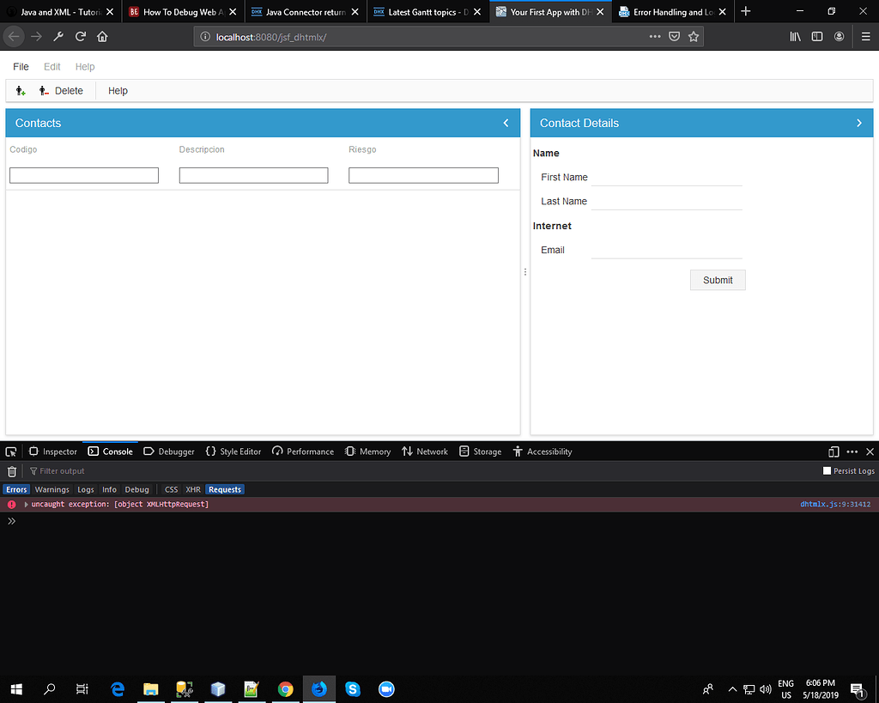Click the Delete toolbar button
This screenshot has height=703, width=879.
tap(69, 90)
